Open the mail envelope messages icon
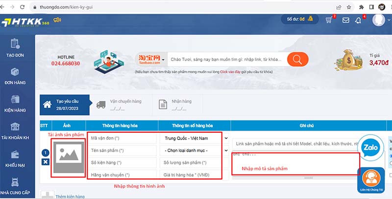Image resolution: width=392 pixels, height=199 pixels. (x=346, y=20)
